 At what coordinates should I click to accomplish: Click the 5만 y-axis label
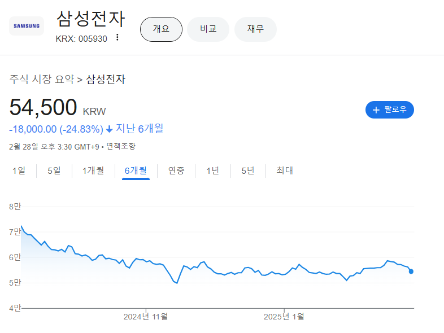[15, 283]
